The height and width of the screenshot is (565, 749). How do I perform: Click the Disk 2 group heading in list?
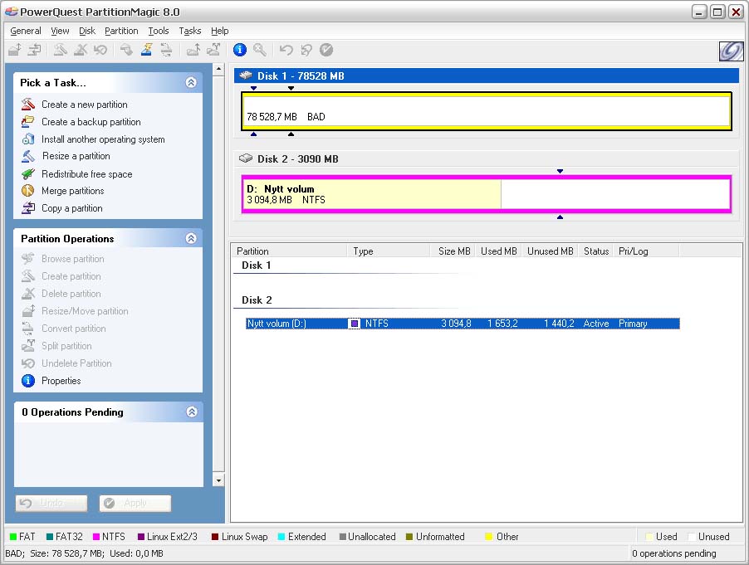point(257,300)
